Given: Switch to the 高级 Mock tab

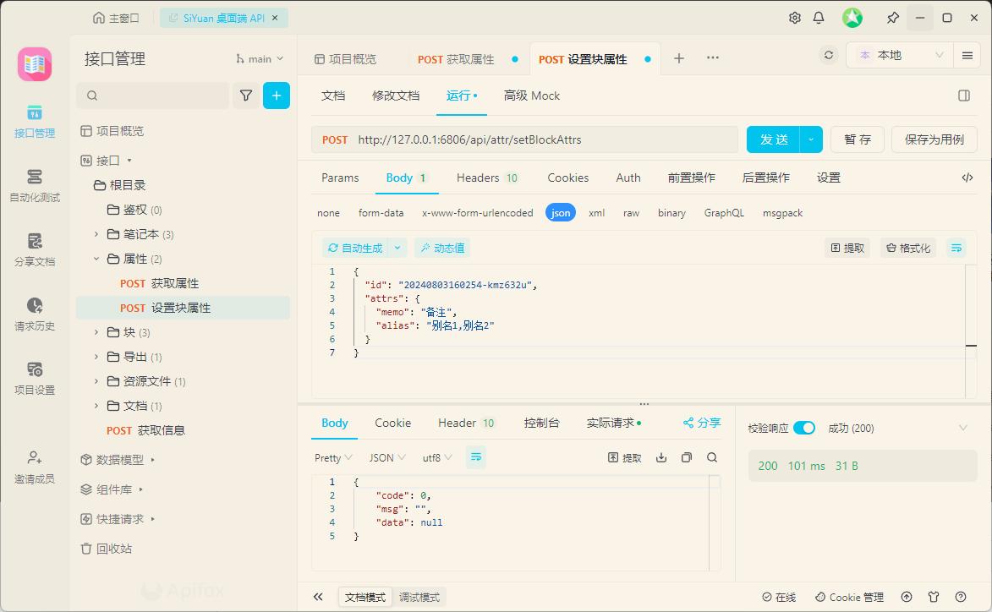Looking at the screenshot, I should 531,96.
